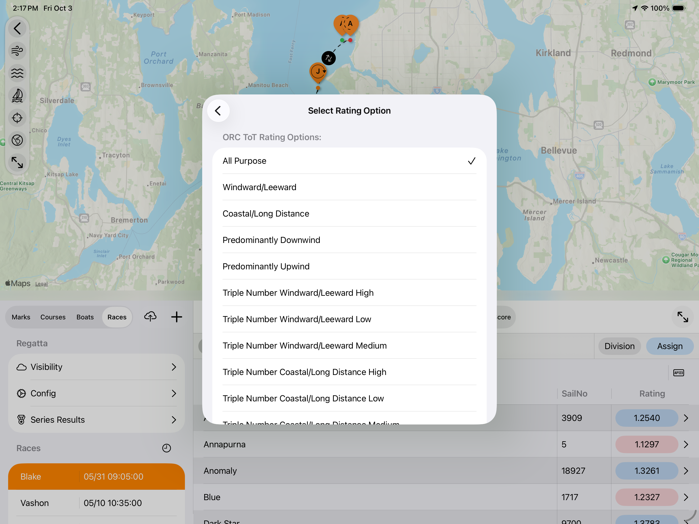Screen dimensions: 699x524
Task: Expand Annapurna rating details chevron
Action: coord(686,444)
